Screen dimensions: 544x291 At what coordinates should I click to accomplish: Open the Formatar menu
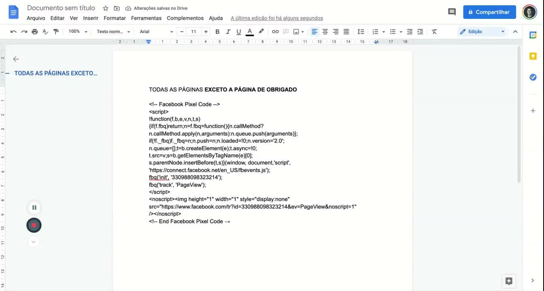pyautogui.click(x=115, y=18)
